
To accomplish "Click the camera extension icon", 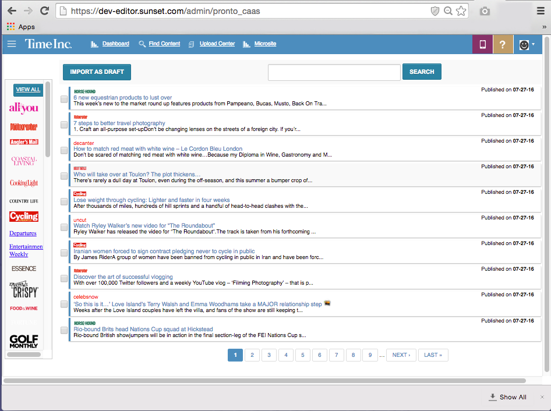I will (485, 11).
